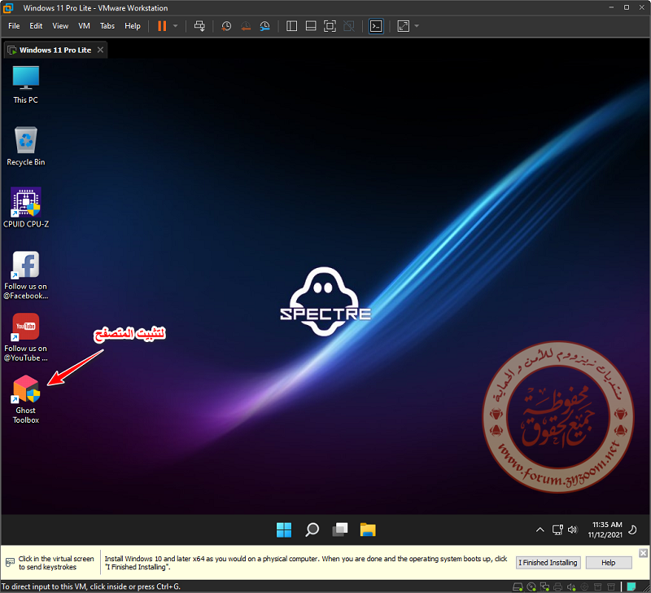Select the Ghost Toolbox shortcut
The image size is (651, 593).
point(26,399)
